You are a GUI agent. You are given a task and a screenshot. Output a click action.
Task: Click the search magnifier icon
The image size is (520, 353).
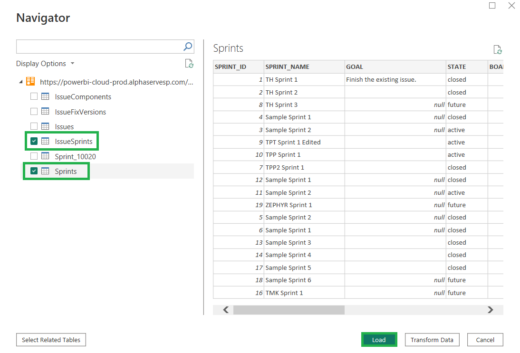click(x=187, y=46)
